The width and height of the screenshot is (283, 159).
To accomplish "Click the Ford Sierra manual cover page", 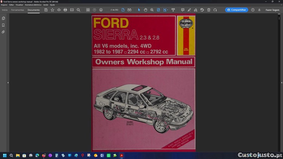I will 143,83.
